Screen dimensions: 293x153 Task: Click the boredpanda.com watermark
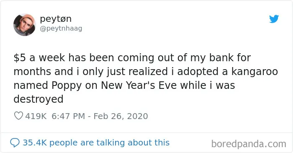pos(249,144)
